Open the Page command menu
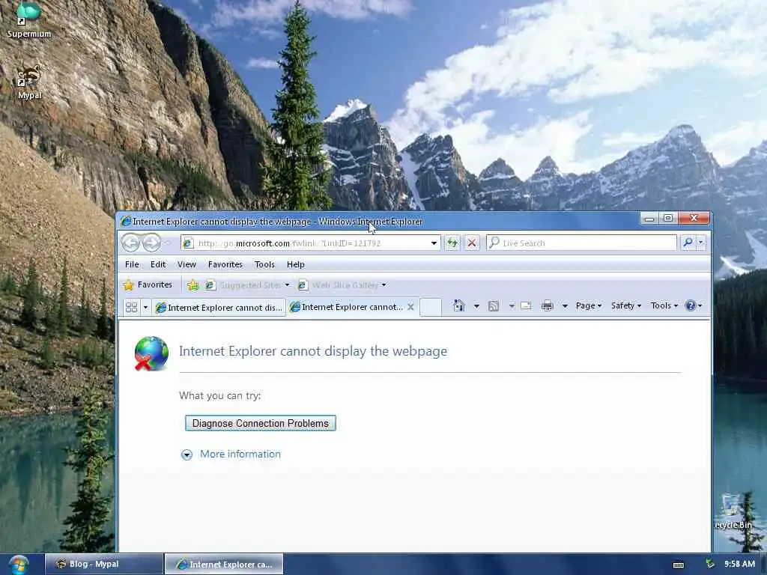Screen dimensions: 767x575 (589, 305)
